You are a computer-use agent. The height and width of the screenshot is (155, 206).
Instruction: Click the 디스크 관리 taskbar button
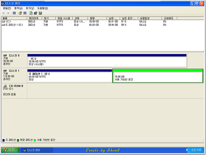[x=37, y=150]
